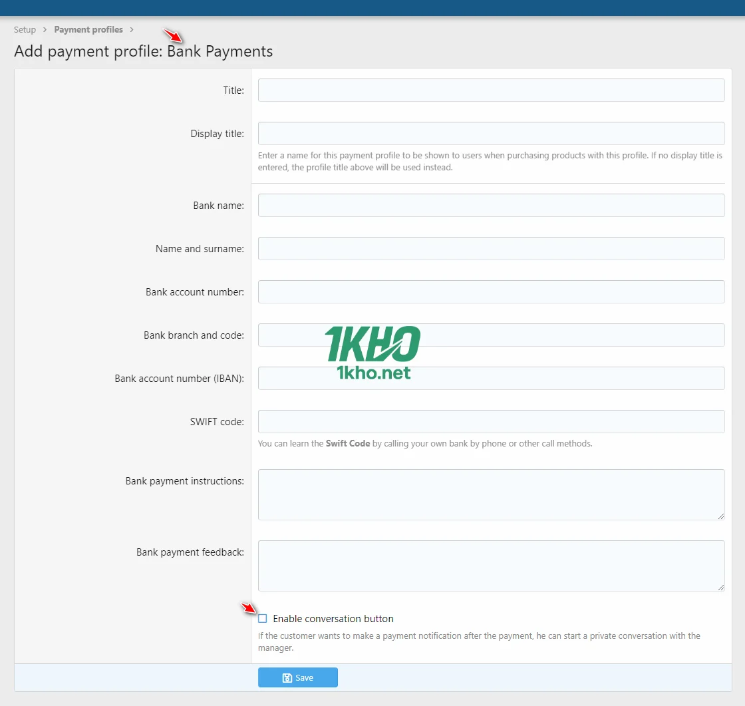Click the Bank branch and code field

click(491, 335)
